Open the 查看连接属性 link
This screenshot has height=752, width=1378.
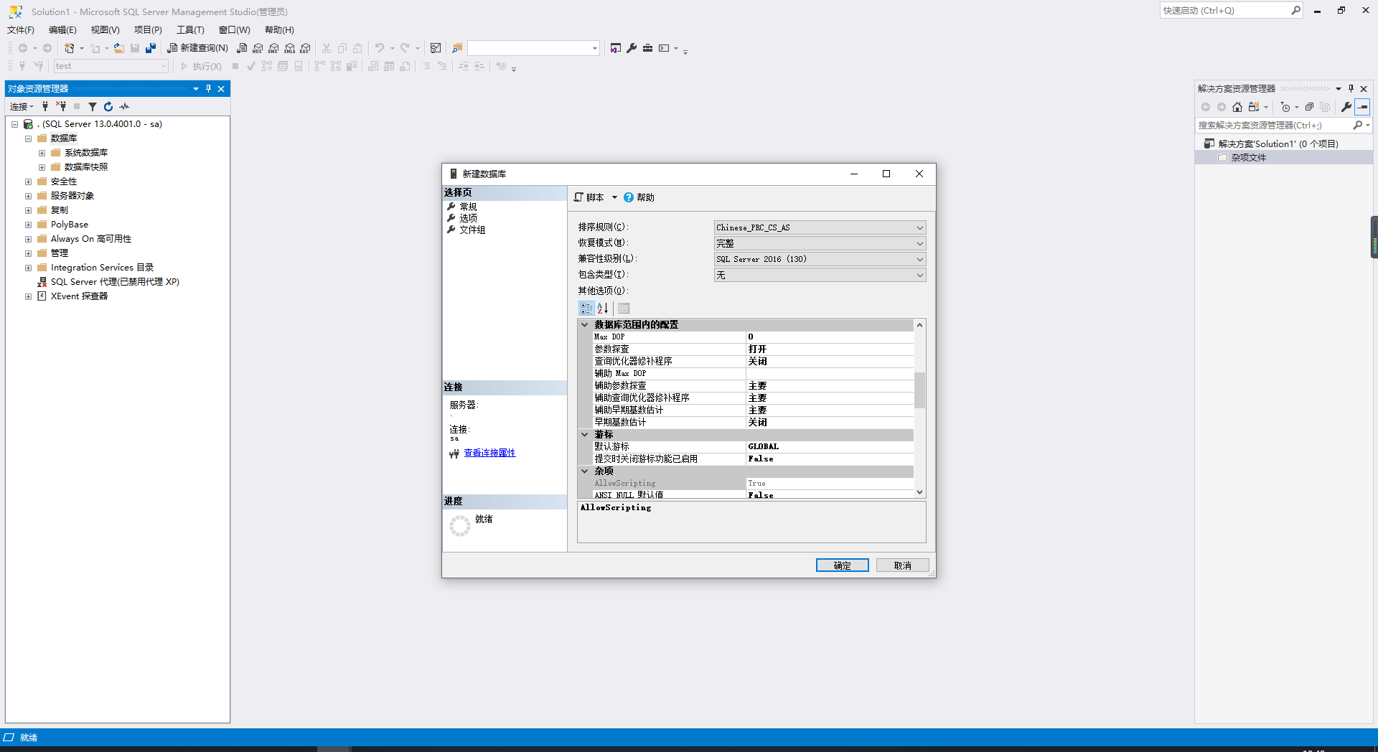pyautogui.click(x=489, y=453)
